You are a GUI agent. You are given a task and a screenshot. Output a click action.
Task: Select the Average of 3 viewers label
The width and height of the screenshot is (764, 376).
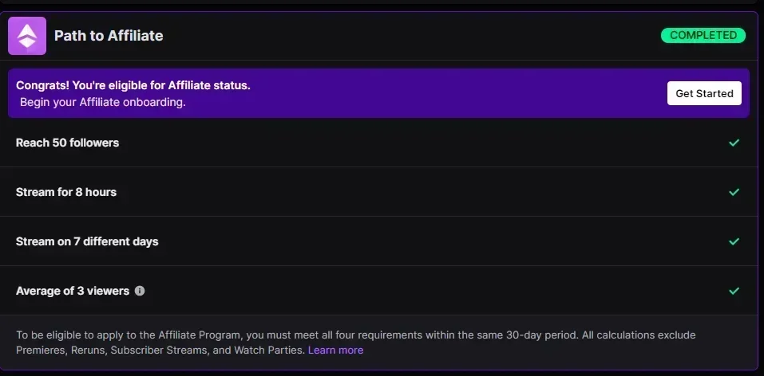[73, 291]
